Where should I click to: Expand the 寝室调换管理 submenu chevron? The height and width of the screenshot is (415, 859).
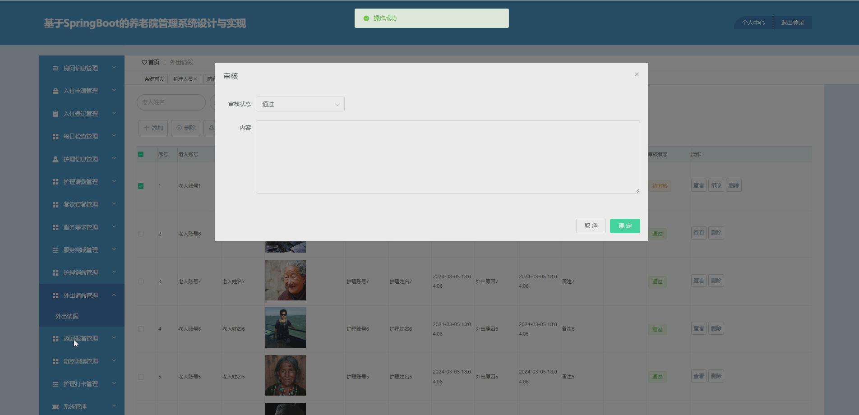(x=114, y=361)
